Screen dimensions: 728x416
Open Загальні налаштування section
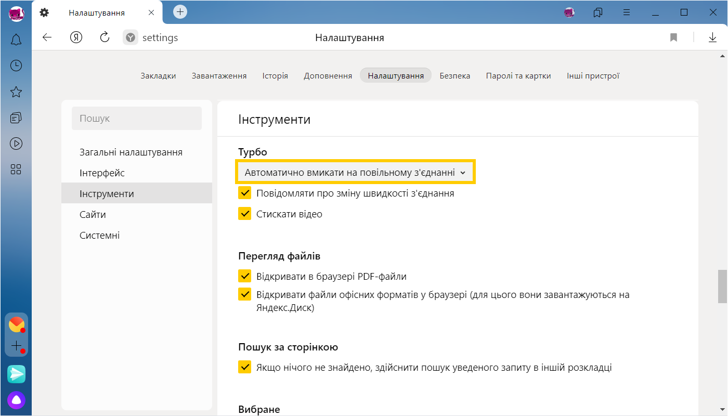137,152
